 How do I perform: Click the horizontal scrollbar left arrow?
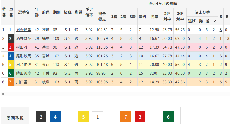pyautogui.click(x=3, y=94)
